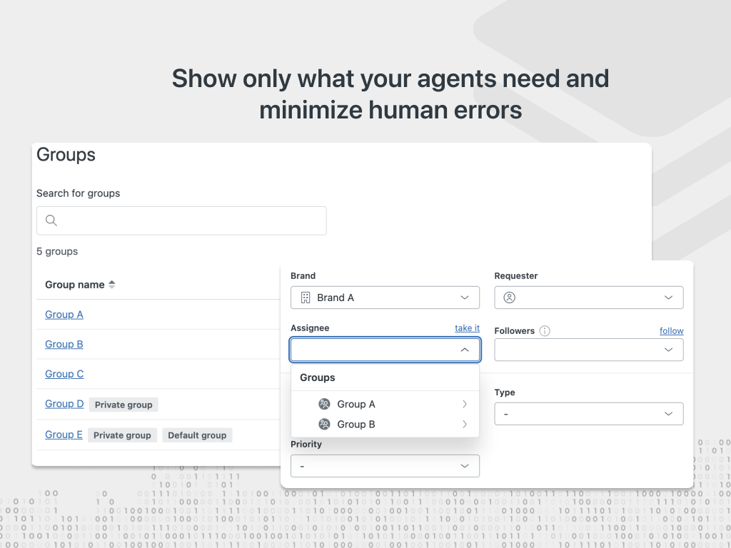Screen dimensions: 731x548
Task: Collapse the Assignee dropdown
Action: pyautogui.click(x=465, y=350)
